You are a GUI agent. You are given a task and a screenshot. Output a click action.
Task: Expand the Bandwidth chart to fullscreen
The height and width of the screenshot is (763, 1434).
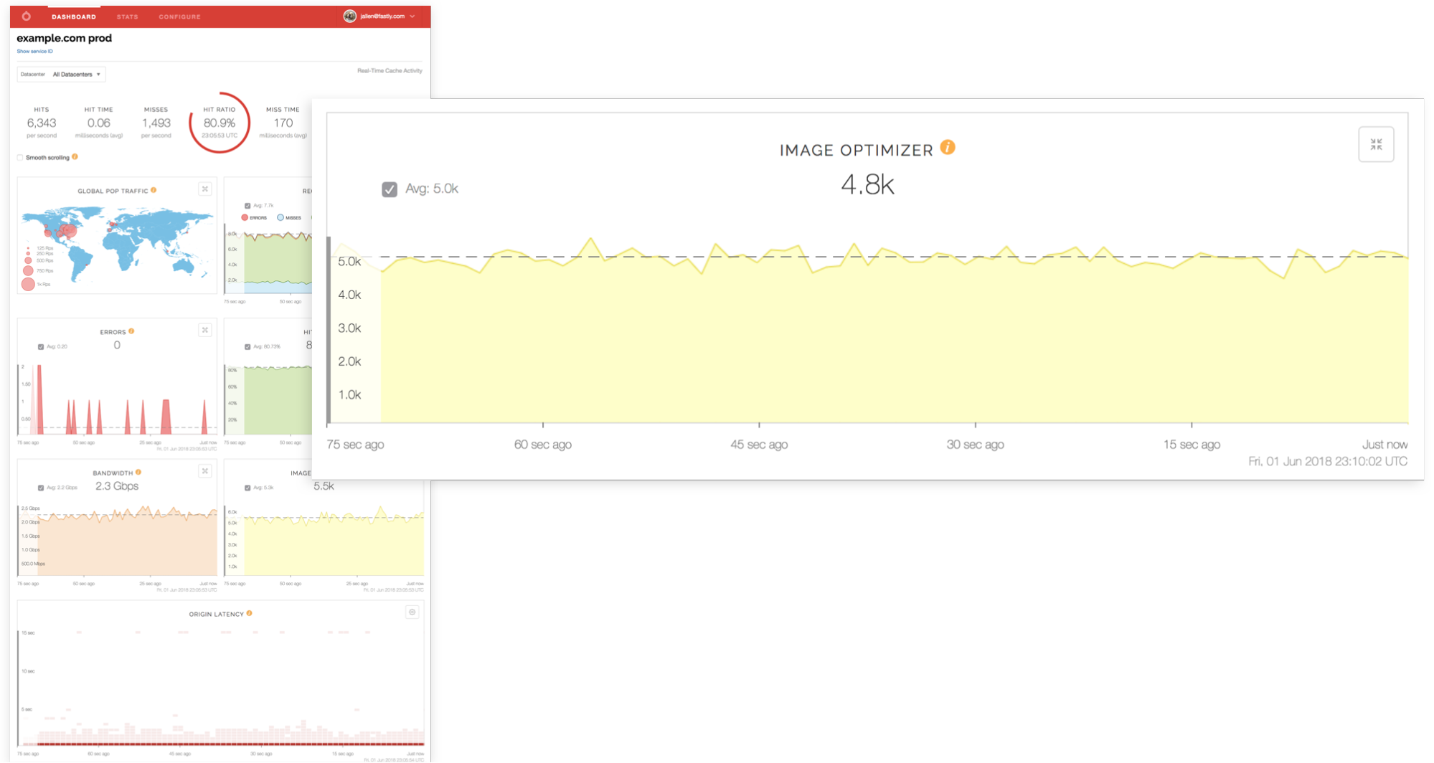[x=205, y=470]
